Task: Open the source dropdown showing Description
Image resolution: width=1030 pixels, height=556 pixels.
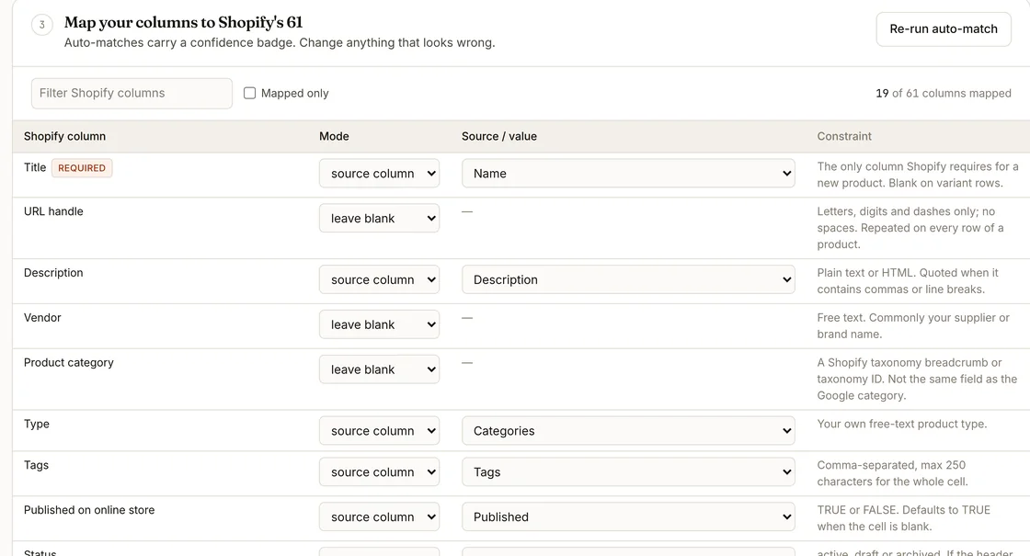Action: point(628,279)
